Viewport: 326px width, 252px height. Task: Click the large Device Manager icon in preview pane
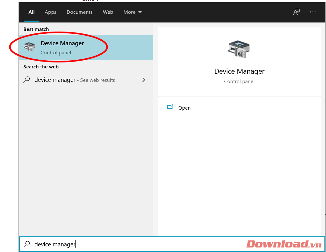239,49
